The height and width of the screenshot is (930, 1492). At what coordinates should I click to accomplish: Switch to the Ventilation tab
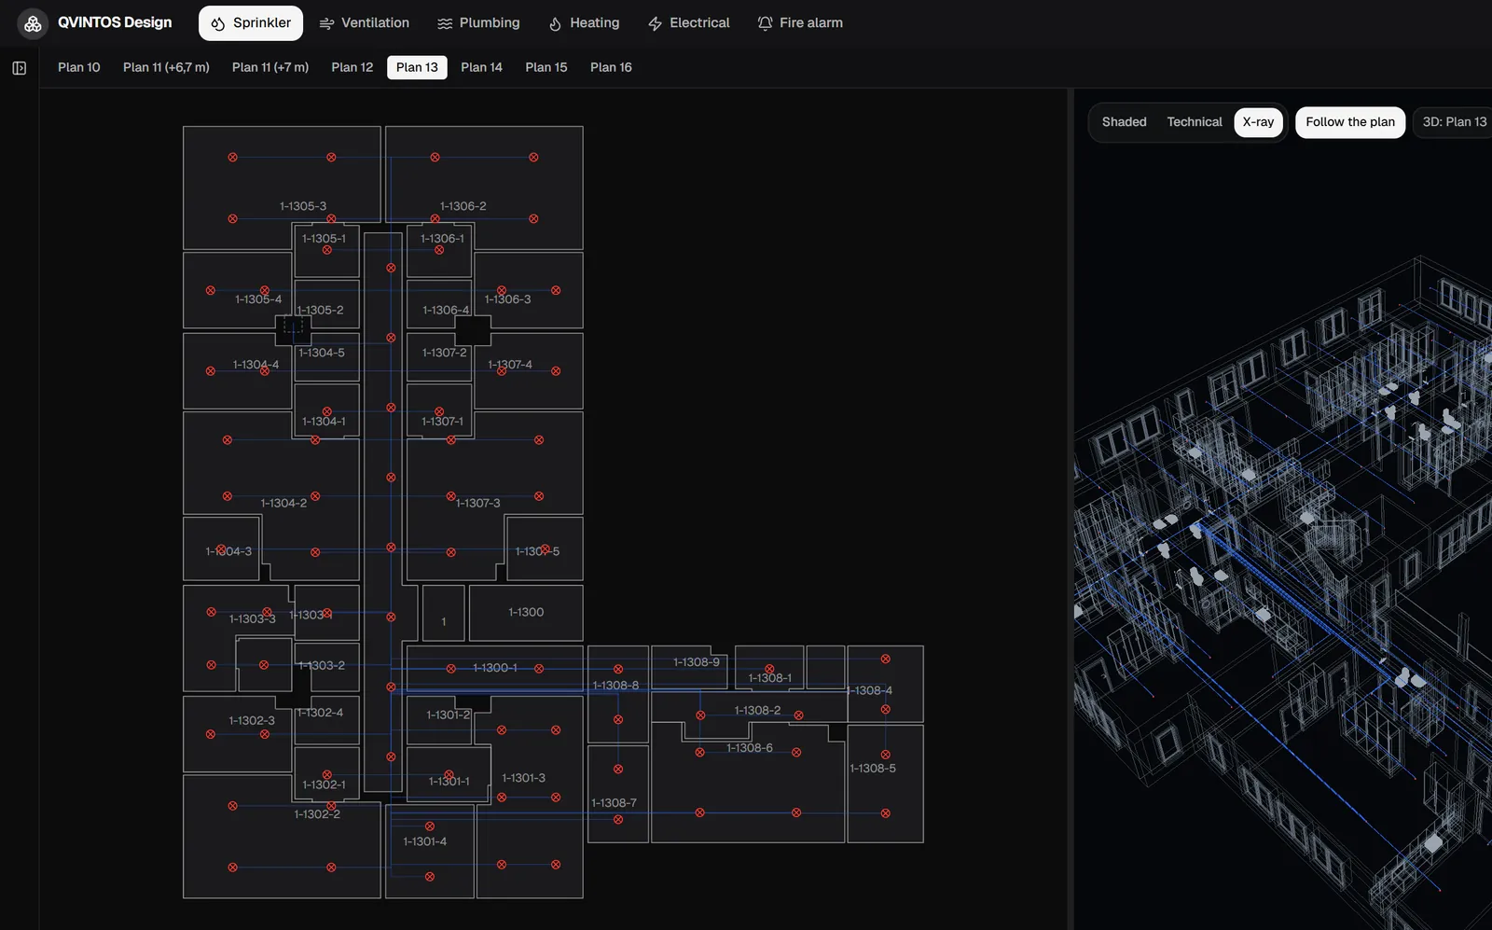coord(364,23)
